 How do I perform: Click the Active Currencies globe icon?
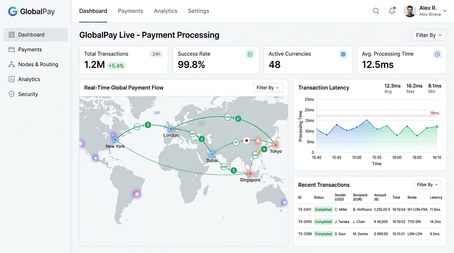(343, 54)
